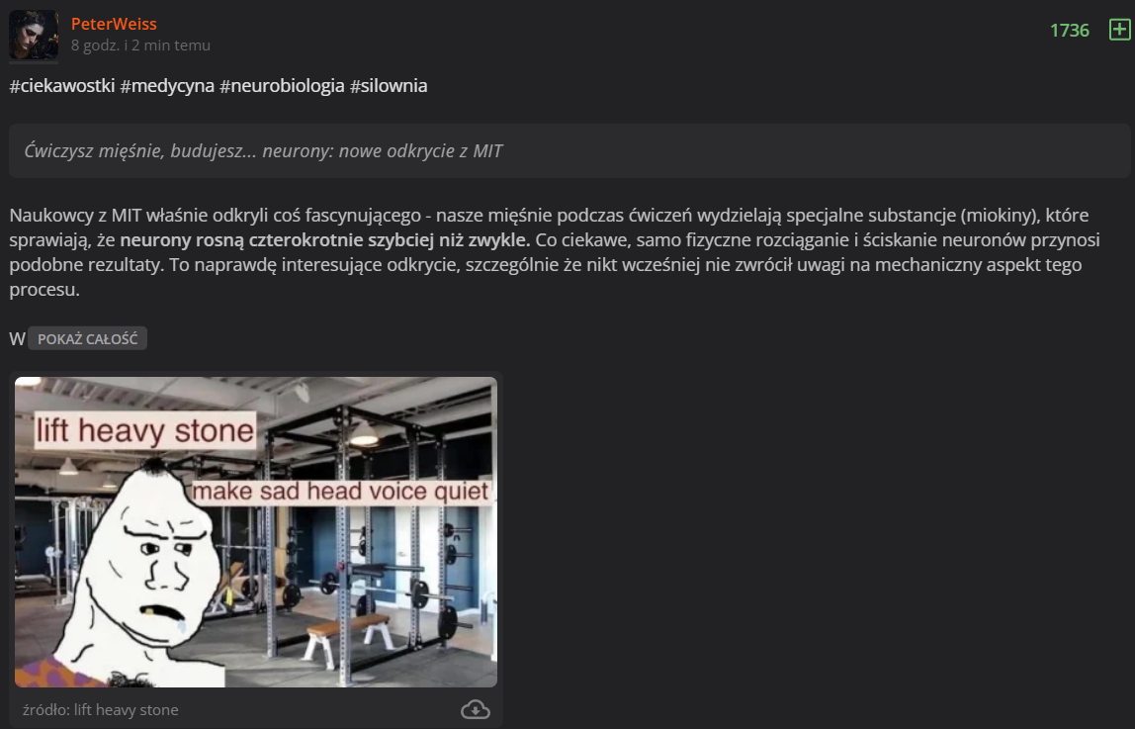1135x729 pixels.
Task: Expand post with POKAŻ CAŁOŚĆ button
Action: [88, 338]
